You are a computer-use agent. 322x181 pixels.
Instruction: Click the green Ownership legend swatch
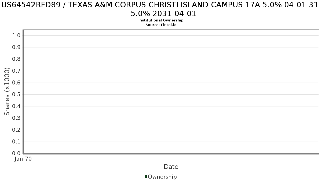tap(146, 177)
